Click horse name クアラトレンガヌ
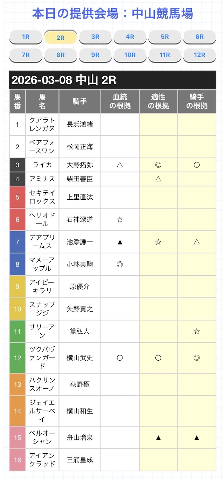This screenshot has height=480, width=224. pyautogui.click(x=42, y=124)
